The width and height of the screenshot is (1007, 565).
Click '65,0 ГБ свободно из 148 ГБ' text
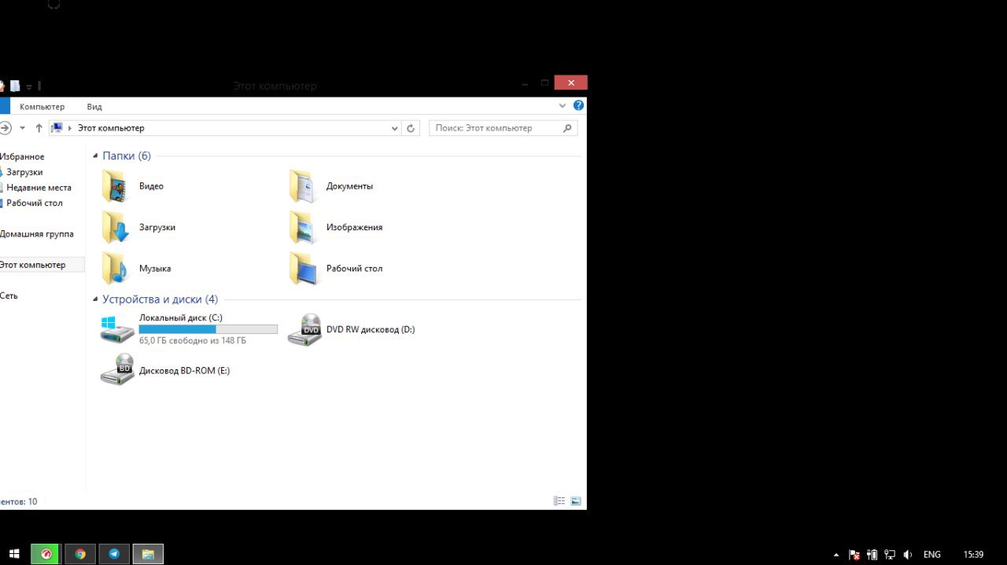193,341
